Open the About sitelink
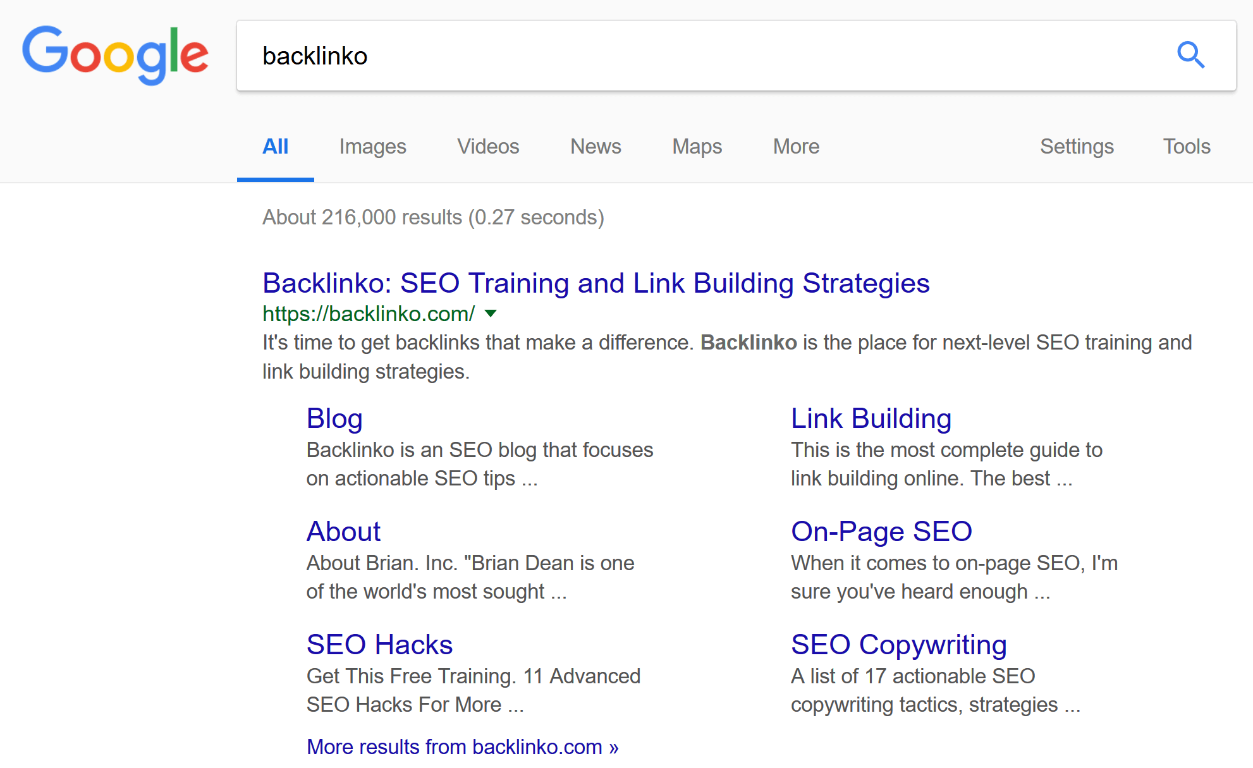The width and height of the screenshot is (1253, 768). click(x=343, y=532)
